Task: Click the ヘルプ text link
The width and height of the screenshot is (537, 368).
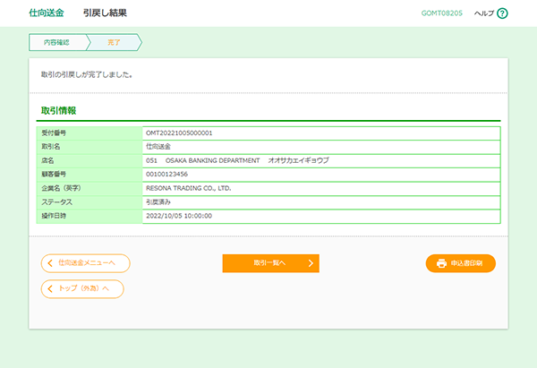Action: tap(484, 13)
